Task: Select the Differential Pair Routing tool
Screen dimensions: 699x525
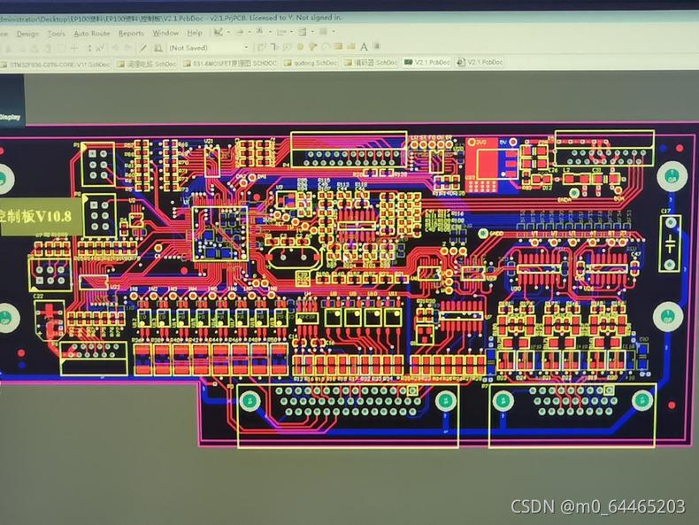Action: [x=274, y=47]
